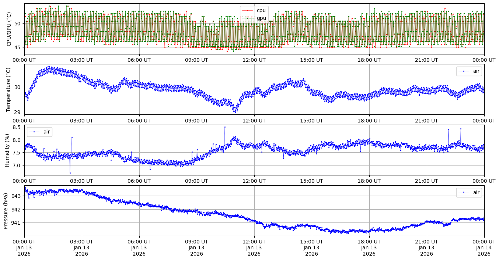499x260 pixels.
Task: Click the 29 tick label on Temperature axis
Action: pyautogui.click(x=18, y=112)
